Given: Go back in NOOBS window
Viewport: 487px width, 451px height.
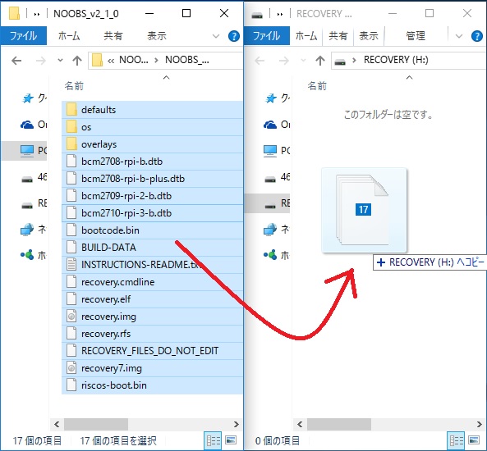Looking at the screenshot, I should click(16, 61).
